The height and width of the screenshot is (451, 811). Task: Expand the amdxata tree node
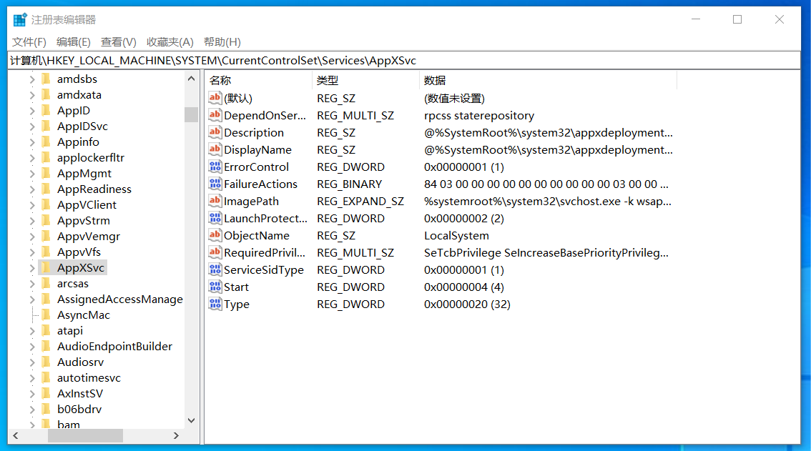[x=32, y=95]
